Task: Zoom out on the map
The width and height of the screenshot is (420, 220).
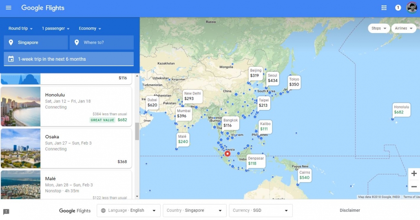Action: [414, 187]
